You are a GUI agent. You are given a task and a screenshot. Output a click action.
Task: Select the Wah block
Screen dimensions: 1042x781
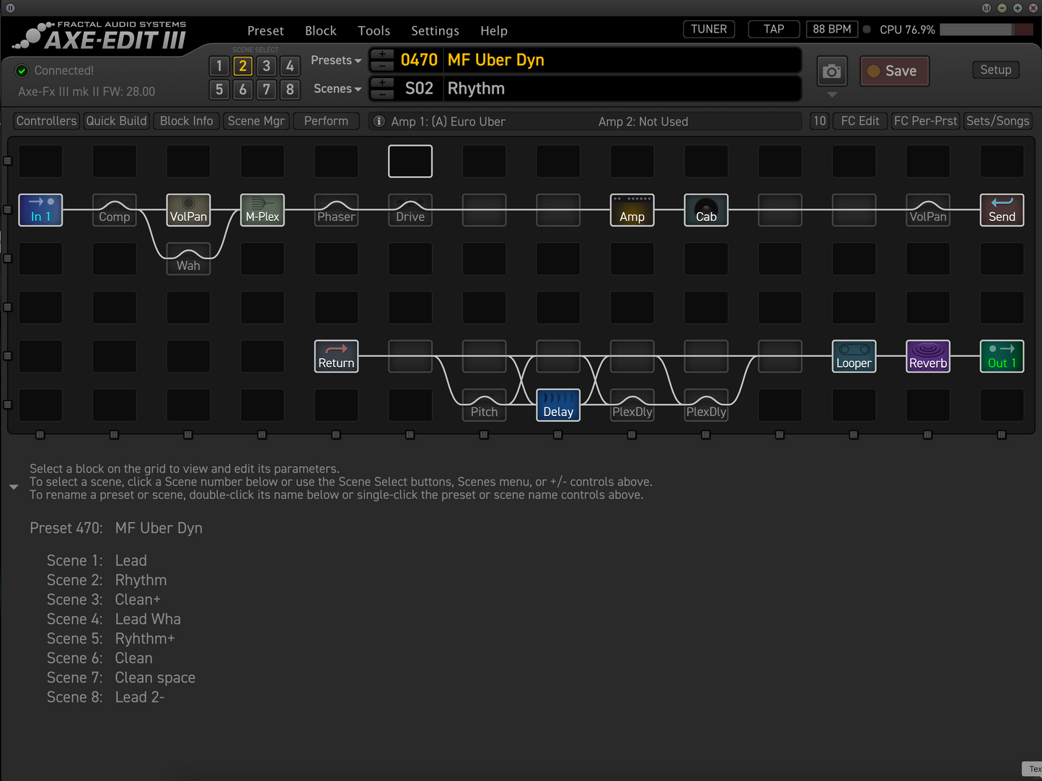187,258
